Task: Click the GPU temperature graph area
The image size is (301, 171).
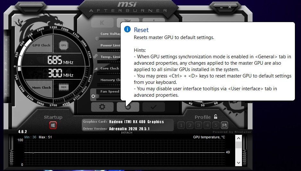Action: click(x=125, y=152)
